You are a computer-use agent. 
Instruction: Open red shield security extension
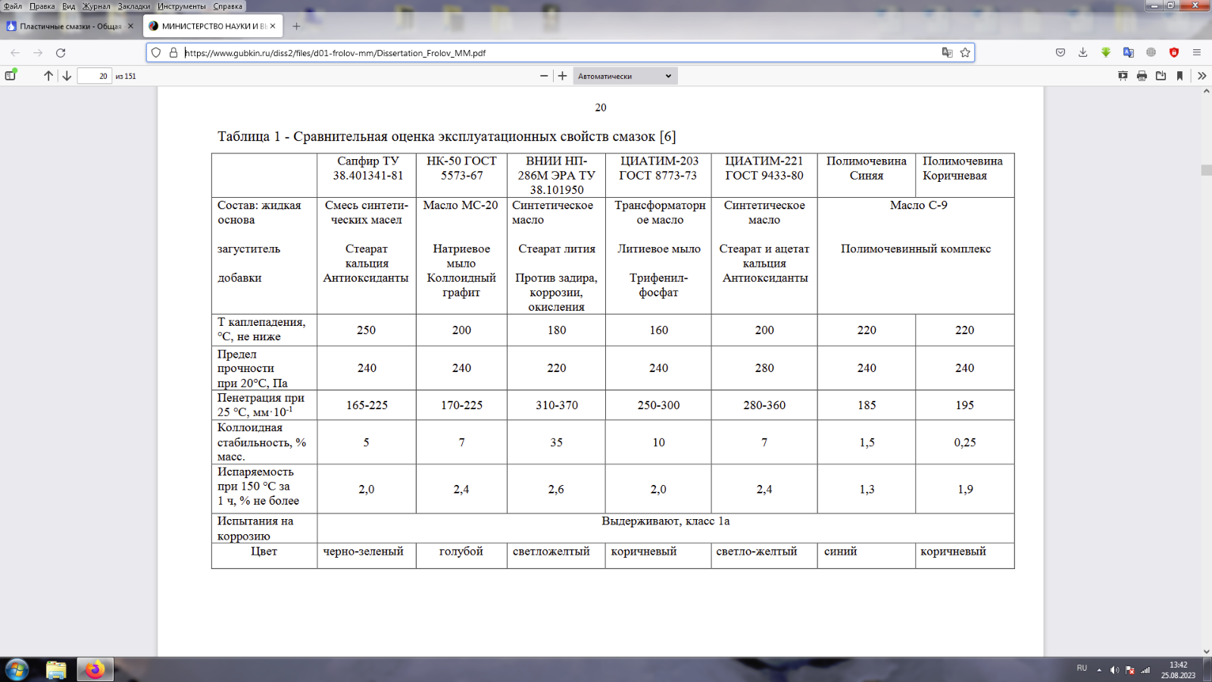1174,52
